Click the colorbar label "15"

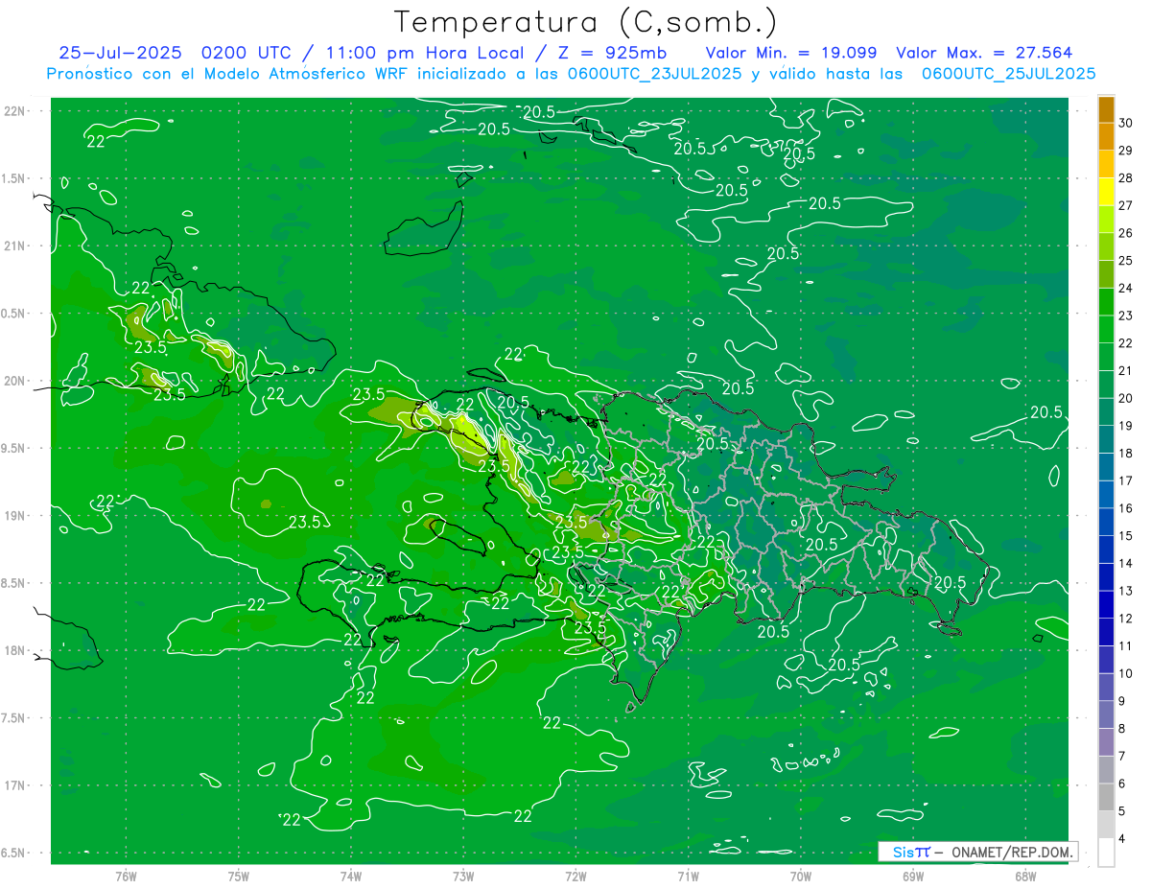pyautogui.click(x=1126, y=536)
